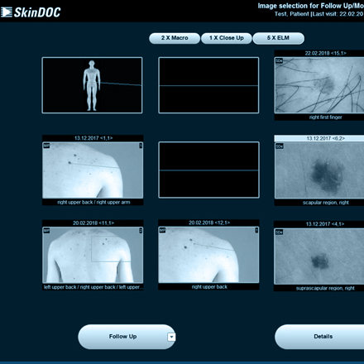Select right upper back / right upper arm image
Screen dimensions: 364x364
click(x=93, y=170)
